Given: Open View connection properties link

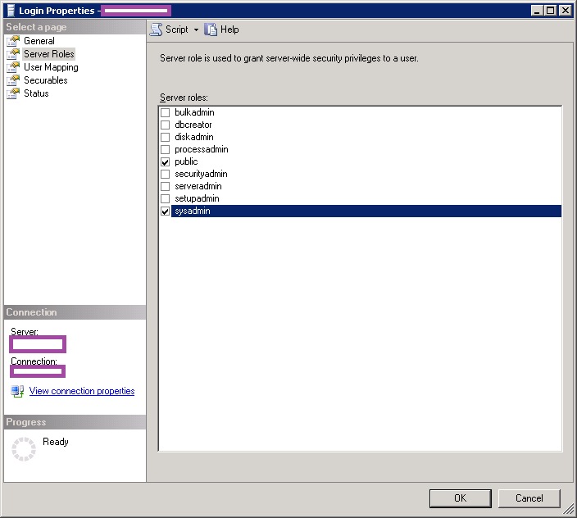Looking at the screenshot, I should click(82, 391).
